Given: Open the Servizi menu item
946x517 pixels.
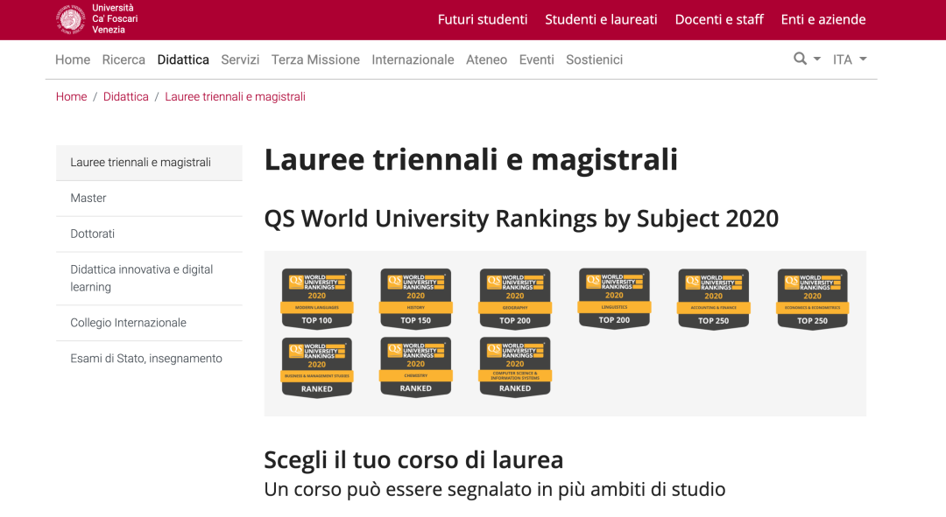Looking at the screenshot, I should coord(240,59).
